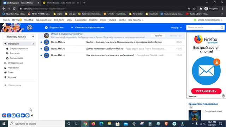226x127 pixels.
Task: Open Новости in top navigation
Action: [x=93, y=20]
